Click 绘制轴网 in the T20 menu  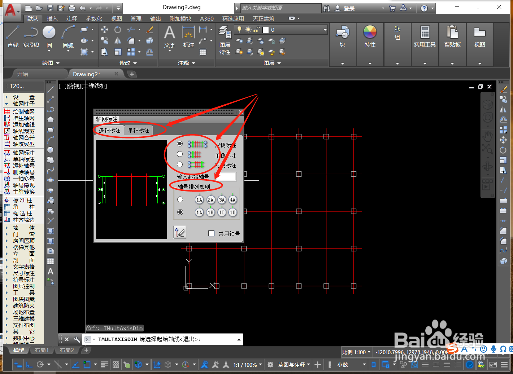point(24,111)
